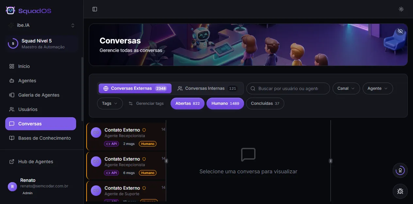Image resolution: width=413 pixels, height=204 pixels.
Task: Open the bug report floating button
Action: [x=400, y=191]
